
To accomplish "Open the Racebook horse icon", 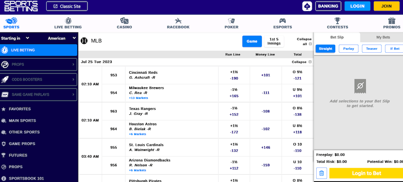I will 178,21.
